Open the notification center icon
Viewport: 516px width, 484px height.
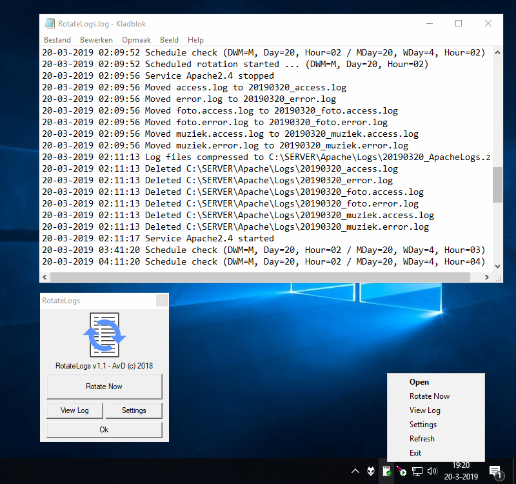pyautogui.click(x=495, y=472)
